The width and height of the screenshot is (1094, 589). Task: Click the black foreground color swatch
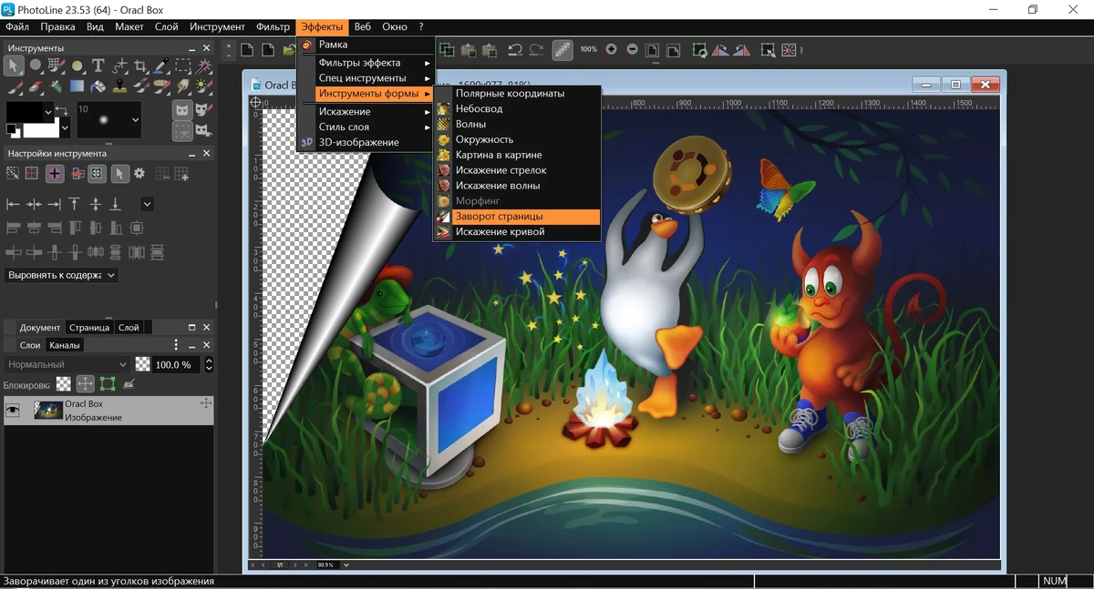click(x=25, y=112)
